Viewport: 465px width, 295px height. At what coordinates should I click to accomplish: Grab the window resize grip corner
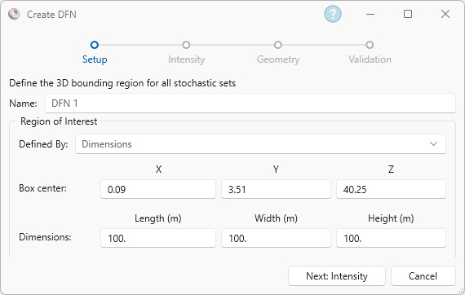[460, 291]
